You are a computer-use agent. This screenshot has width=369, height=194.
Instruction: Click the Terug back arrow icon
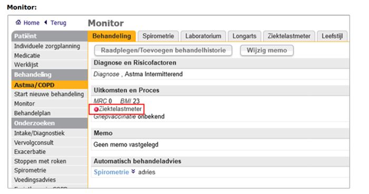(46, 22)
